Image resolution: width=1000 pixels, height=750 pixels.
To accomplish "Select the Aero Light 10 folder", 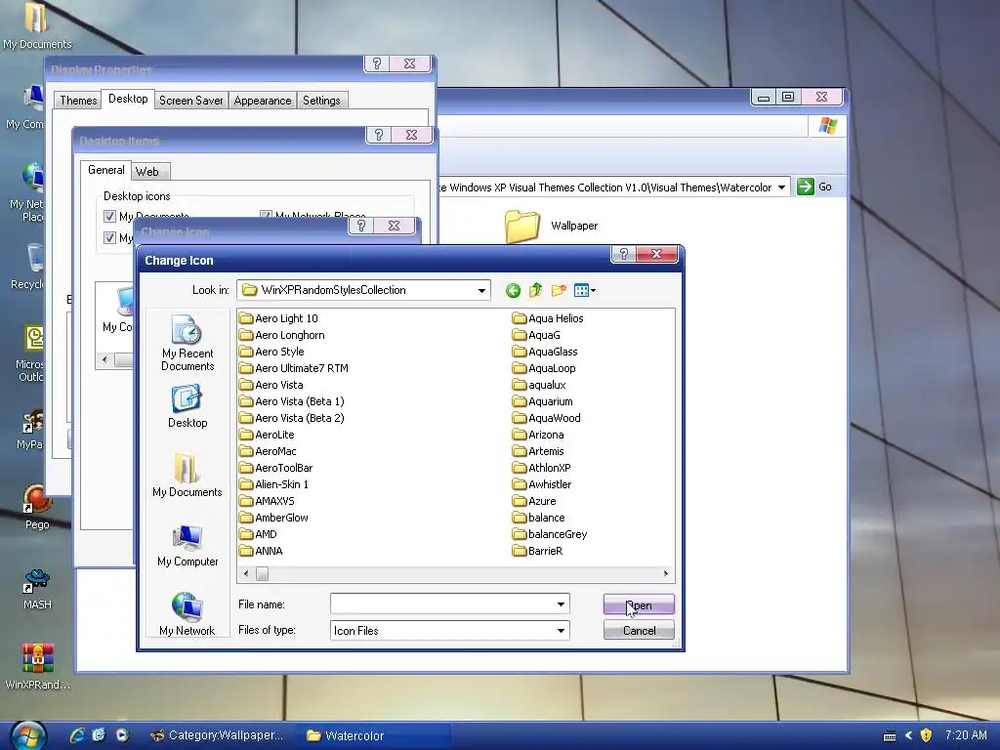I will [278, 318].
